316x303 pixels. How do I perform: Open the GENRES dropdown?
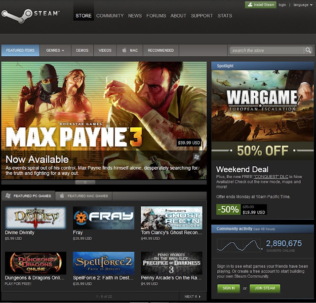55,50
